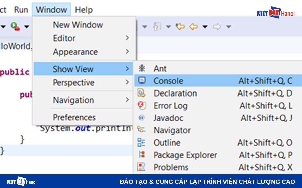Choose New Window menu entry
This screenshot has height=188, width=302.
tap(78, 25)
